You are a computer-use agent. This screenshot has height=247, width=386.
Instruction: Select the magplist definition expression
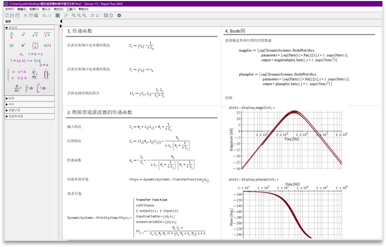click(x=294, y=55)
